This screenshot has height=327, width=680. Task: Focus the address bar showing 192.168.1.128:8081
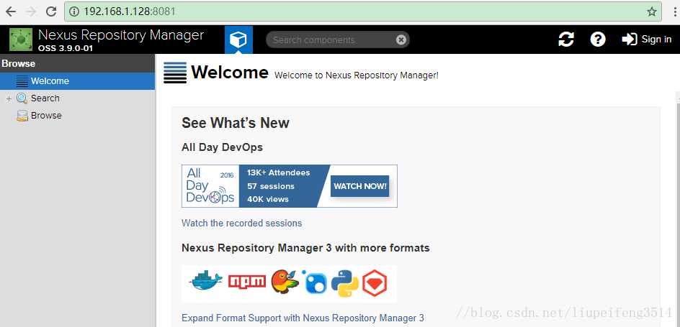click(x=362, y=11)
